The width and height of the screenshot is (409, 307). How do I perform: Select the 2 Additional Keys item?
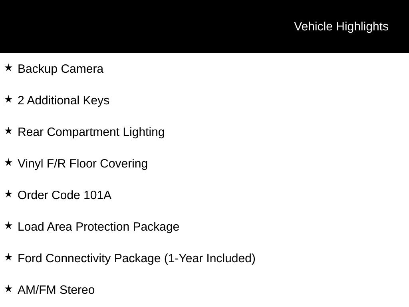point(64,101)
